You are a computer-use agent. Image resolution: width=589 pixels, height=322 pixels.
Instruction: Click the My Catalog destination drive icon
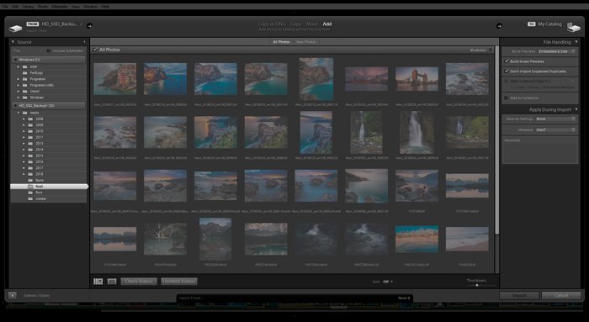[x=574, y=27]
